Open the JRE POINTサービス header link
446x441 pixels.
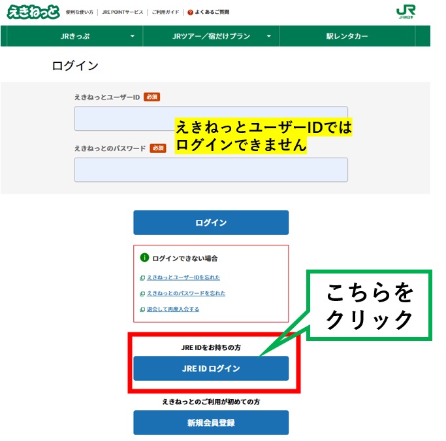(x=122, y=12)
